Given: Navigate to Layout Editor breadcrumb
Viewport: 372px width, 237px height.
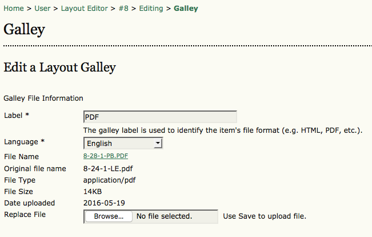Looking at the screenshot, I should coord(87,9).
